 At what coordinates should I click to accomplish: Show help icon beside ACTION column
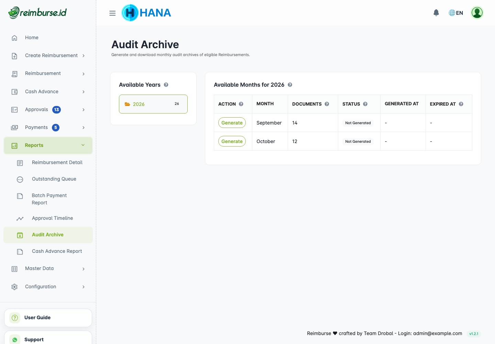click(241, 104)
